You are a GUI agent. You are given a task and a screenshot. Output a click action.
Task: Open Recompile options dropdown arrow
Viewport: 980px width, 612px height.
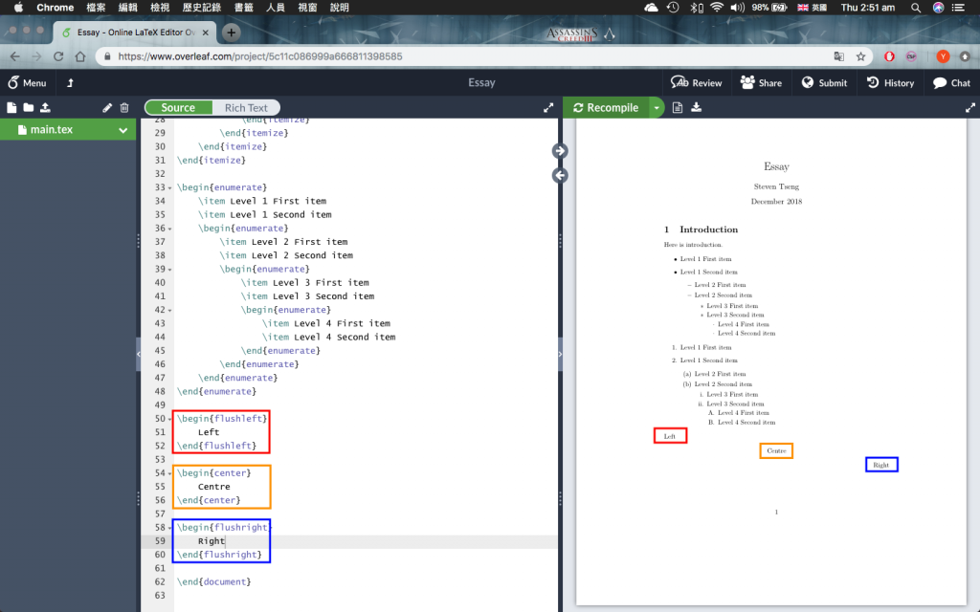point(657,107)
